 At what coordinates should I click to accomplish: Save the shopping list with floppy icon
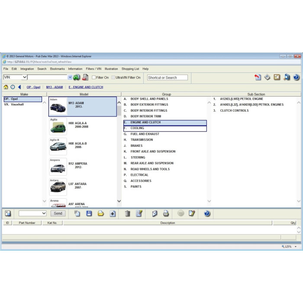89,213
